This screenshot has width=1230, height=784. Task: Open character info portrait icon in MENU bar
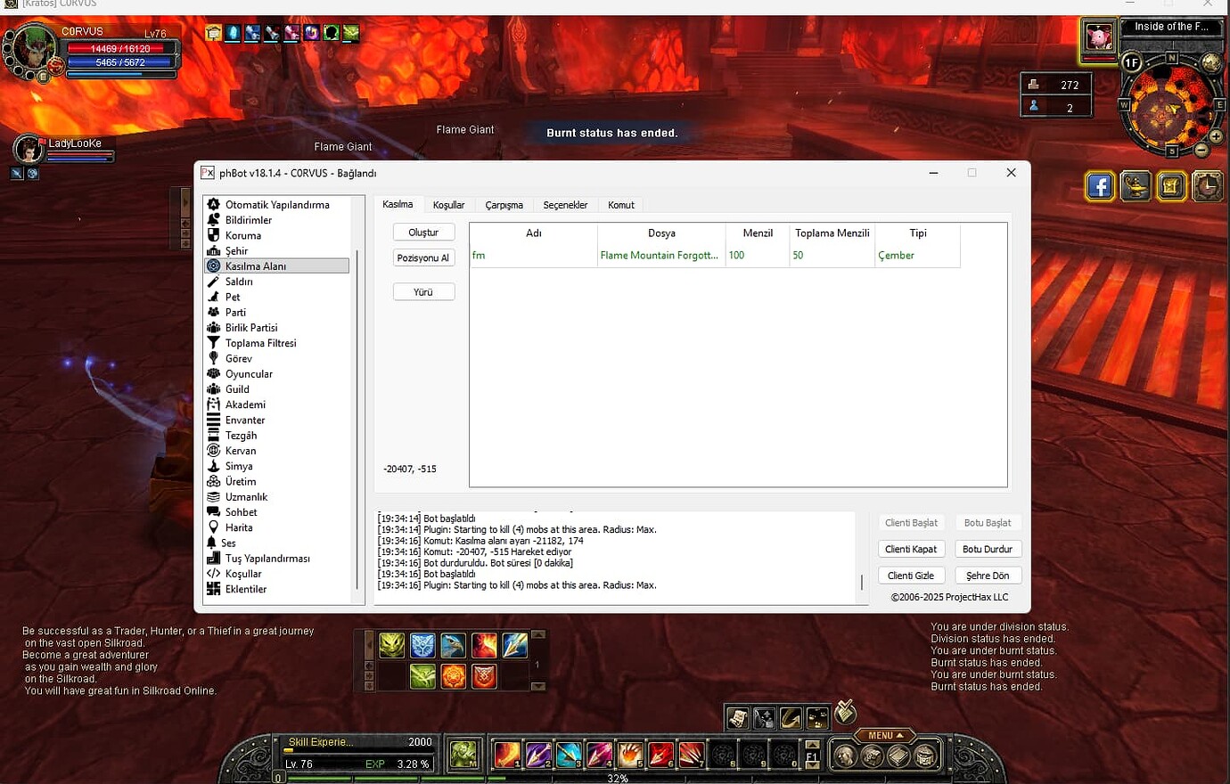click(845, 755)
